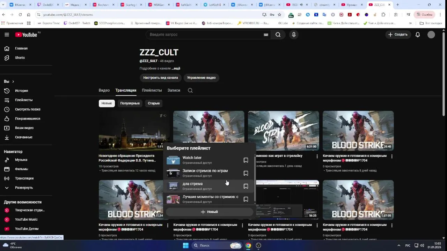Viewport: 447px width, 251px height.
Task: Create a new playlist with Новый button
Action: (x=209, y=212)
